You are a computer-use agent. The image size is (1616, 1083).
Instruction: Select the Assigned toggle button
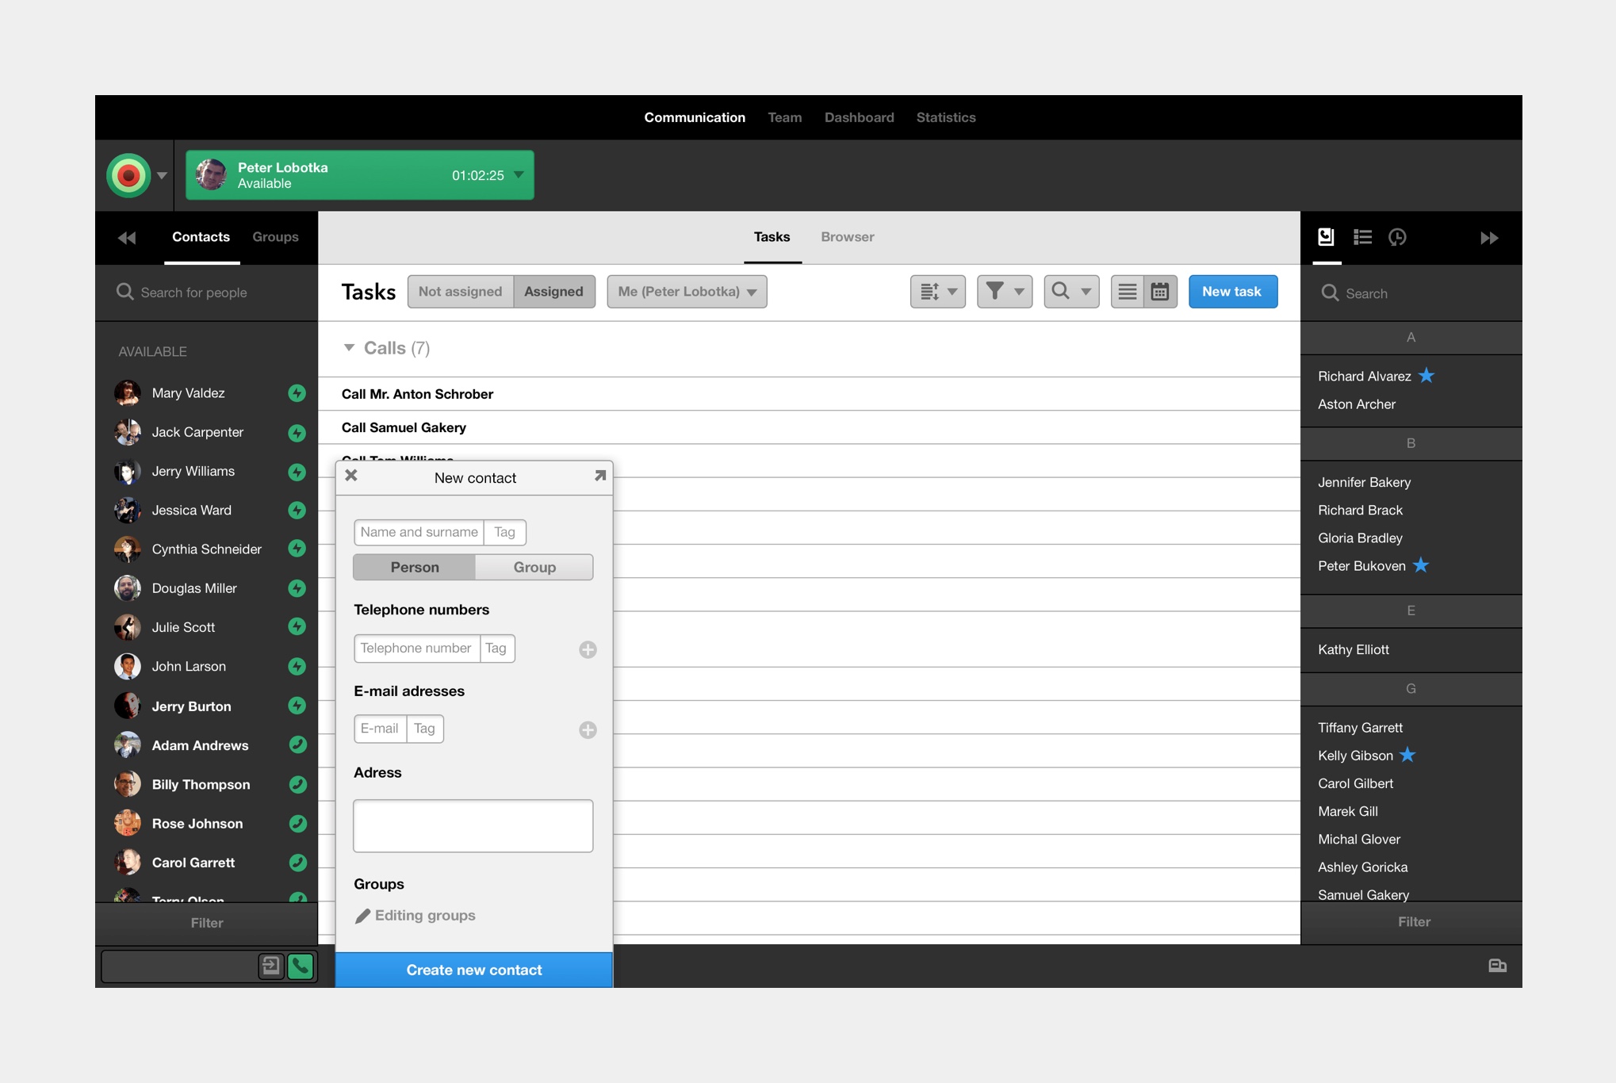point(553,291)
